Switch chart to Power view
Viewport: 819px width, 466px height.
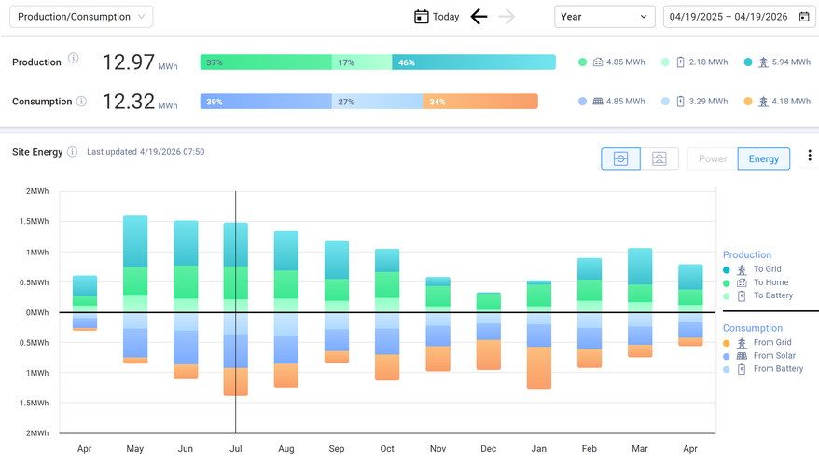click(713, 159)
